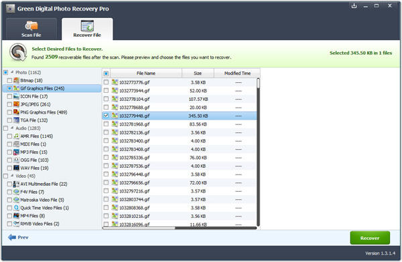
Task: Select the 1032796656.gif file name
Action: pos(135,182)
